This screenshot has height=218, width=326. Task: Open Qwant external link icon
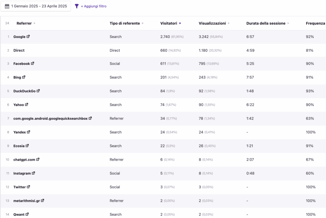(x=27, y=214)
